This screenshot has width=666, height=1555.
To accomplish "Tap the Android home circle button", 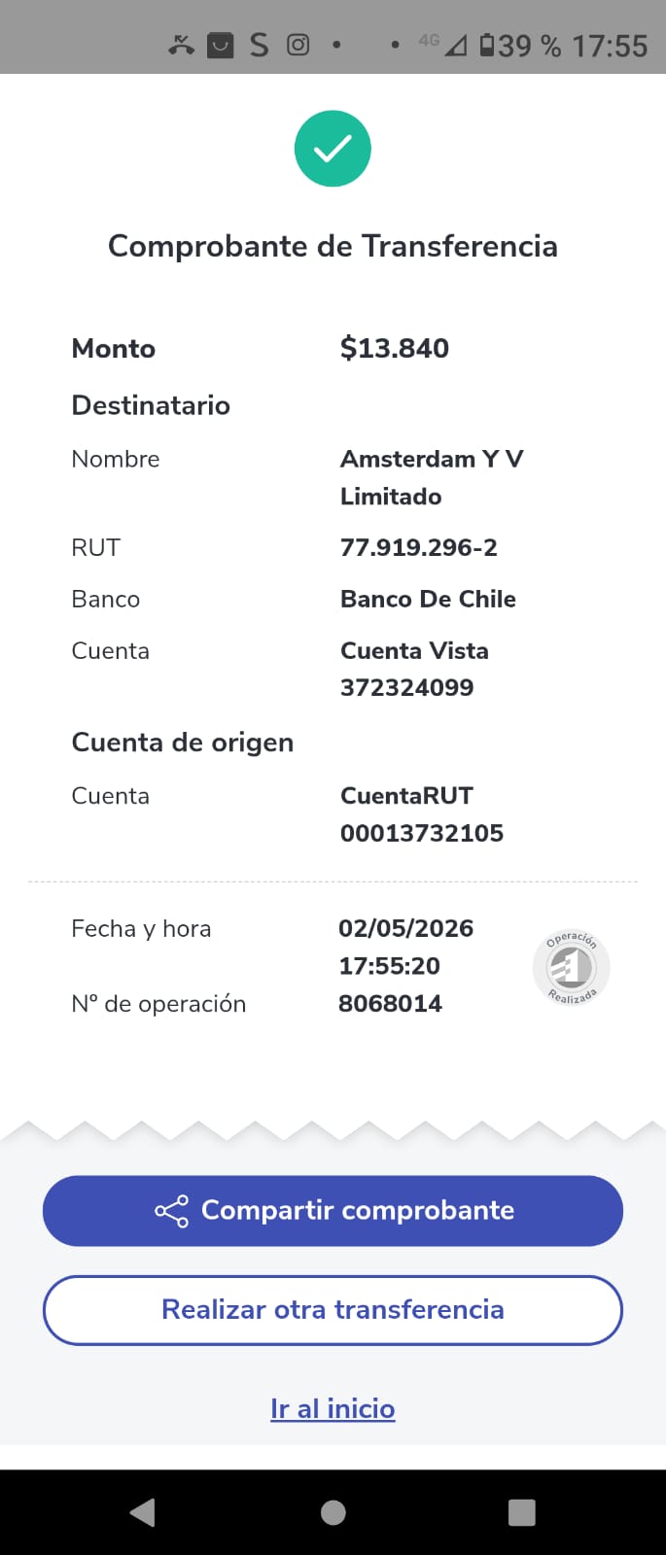I will pyautogui.click(x=333, y=1512).
